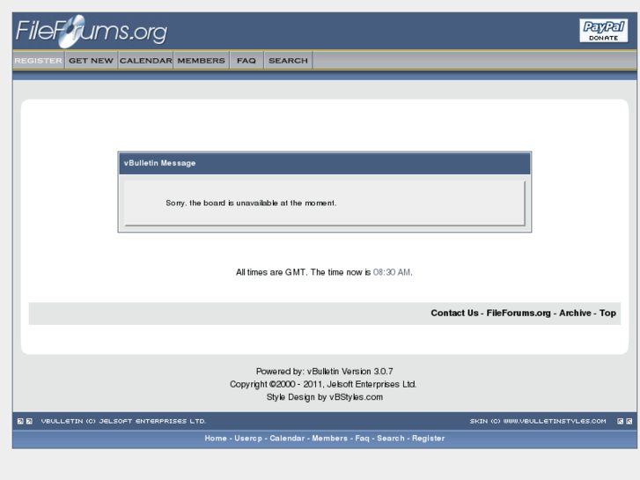Open the Archive link

pos(575,313)
